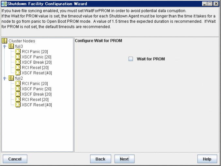Click the XSCF Reset agent icon under fuji3
The width and height of the screenshot is (221, 166).
[18, 73]
